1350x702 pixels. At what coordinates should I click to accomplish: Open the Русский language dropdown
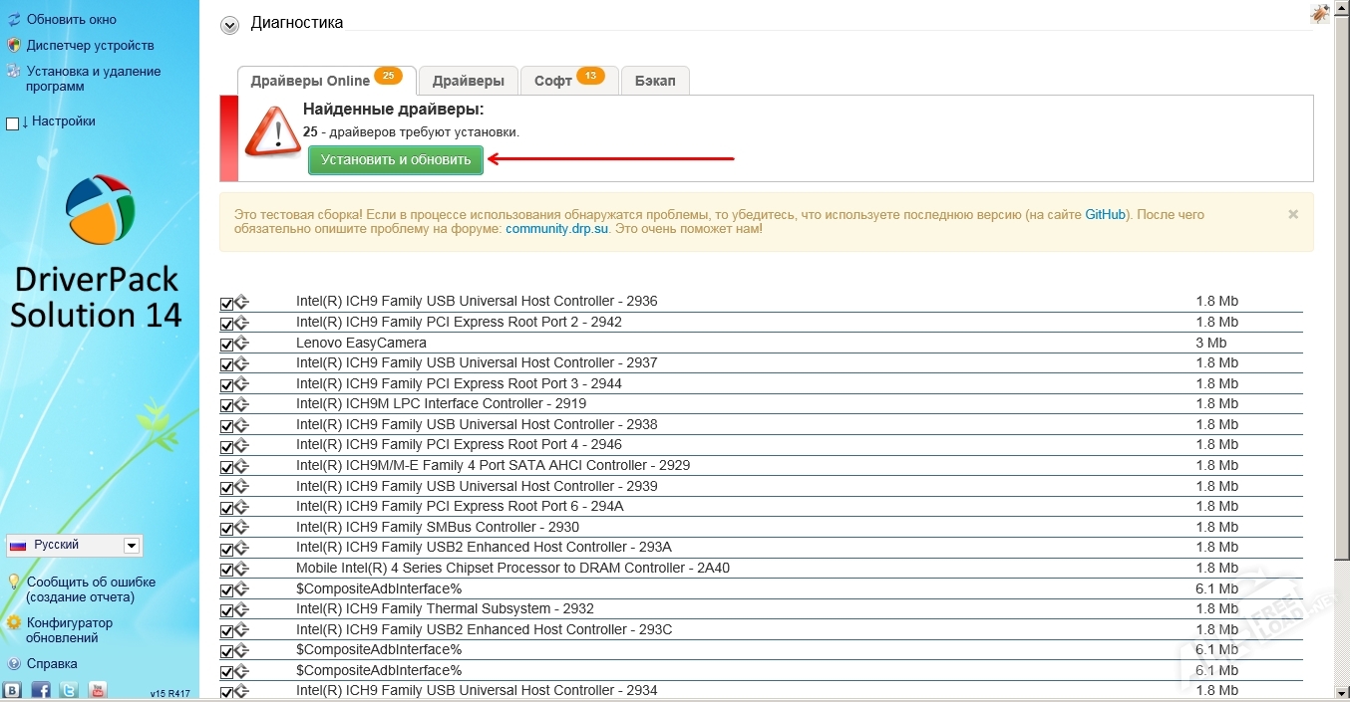tap(131, 546)
